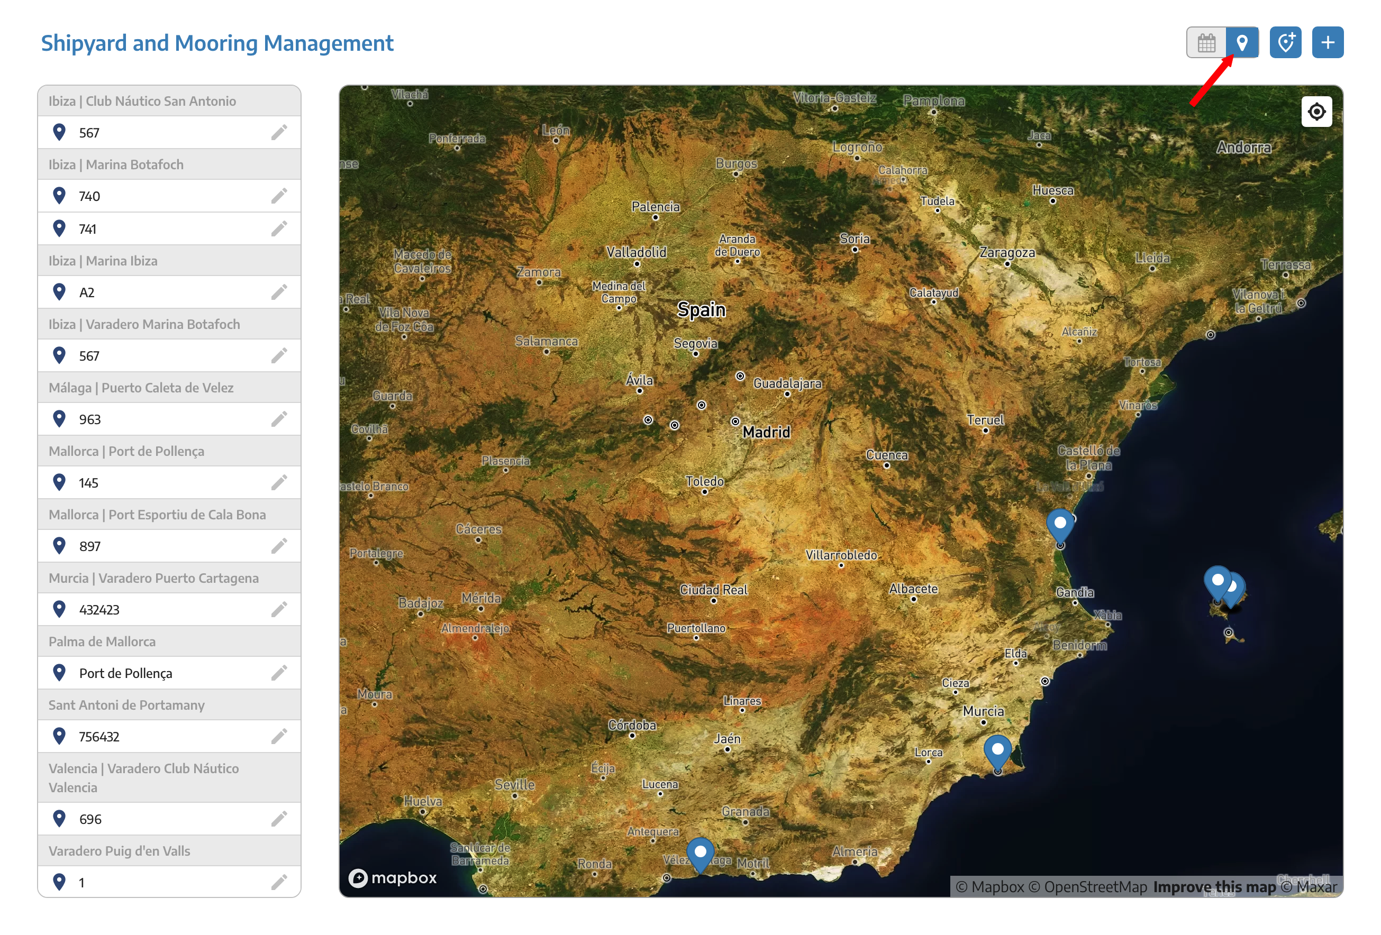Select 'Ibiza | Varadero Marina Botafoch' group header
Screen dimensions: 1381x935
(x=169, y=324)
